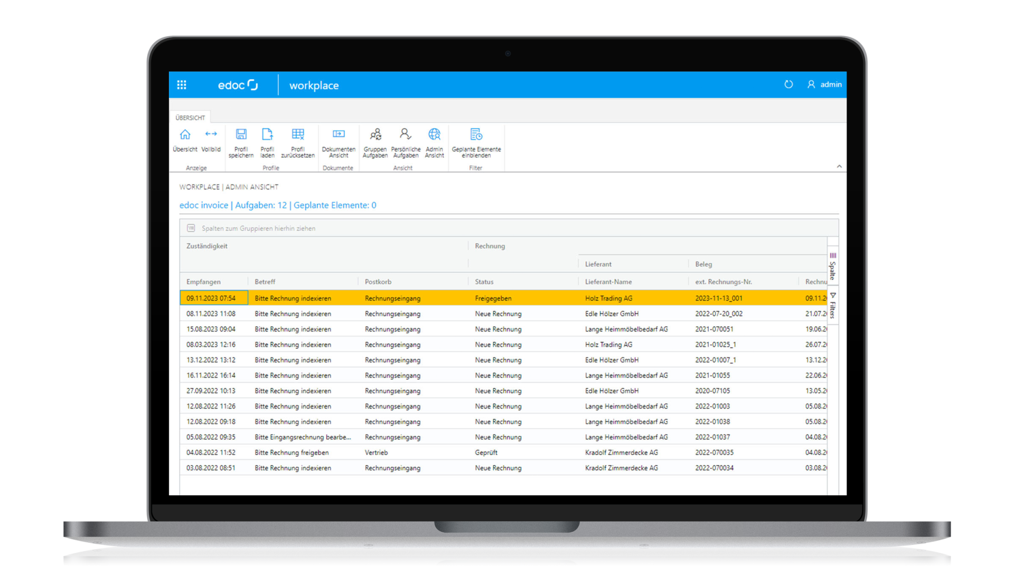
Task: Open the Spalte side panel
Action: click(833, 267)
